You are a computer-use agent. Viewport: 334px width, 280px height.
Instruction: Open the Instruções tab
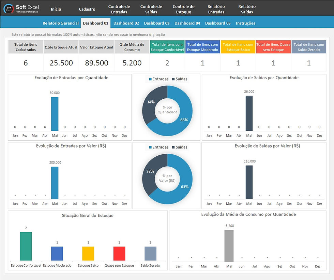[x=246, y=23]
